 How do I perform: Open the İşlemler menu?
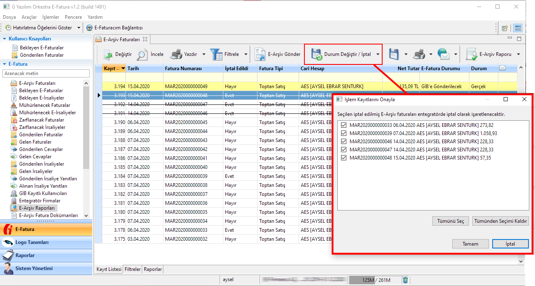click(51, 17)
